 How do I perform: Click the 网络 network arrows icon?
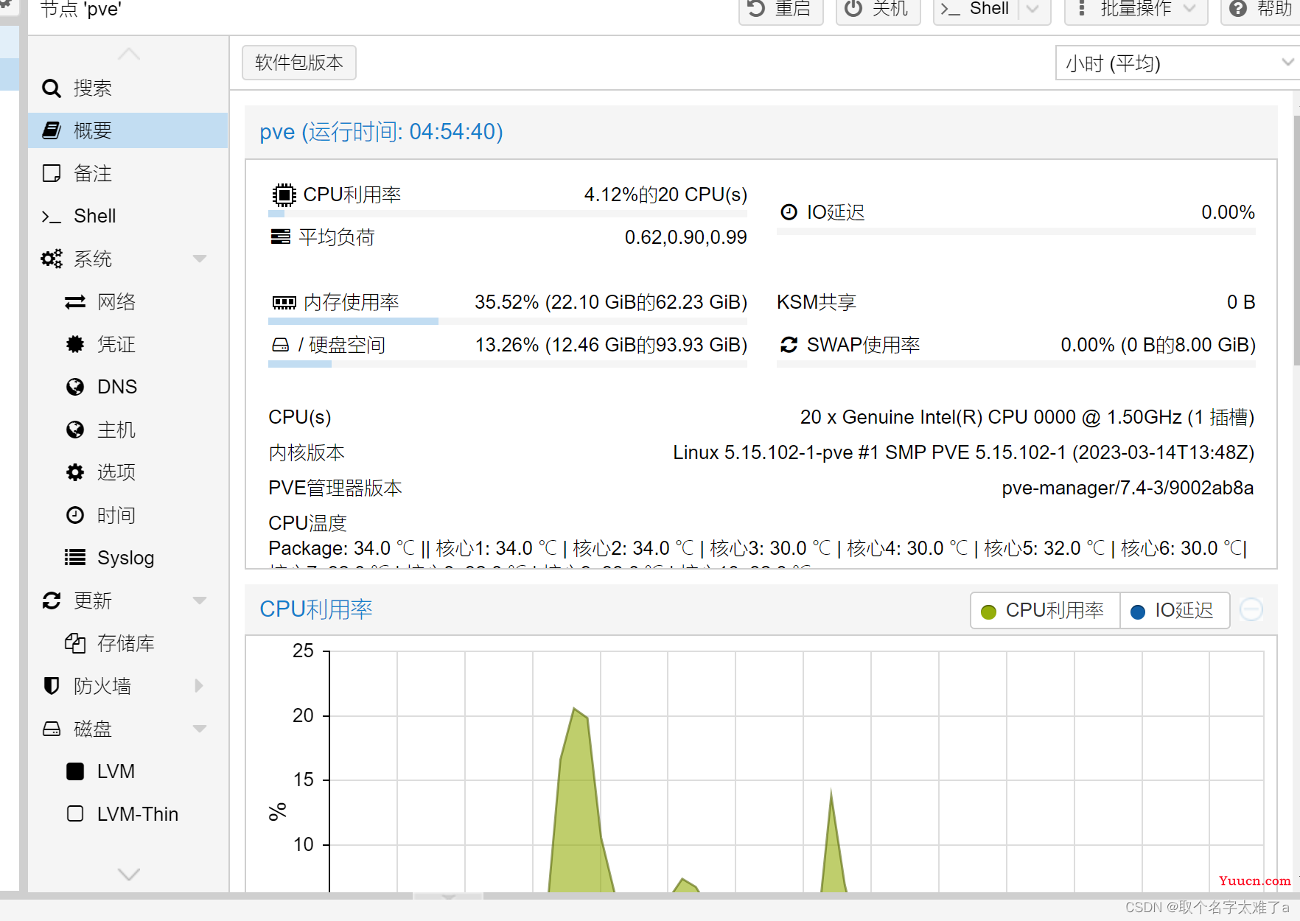(x=75, y=302)
